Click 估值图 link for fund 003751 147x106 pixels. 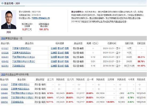(54, 66)
